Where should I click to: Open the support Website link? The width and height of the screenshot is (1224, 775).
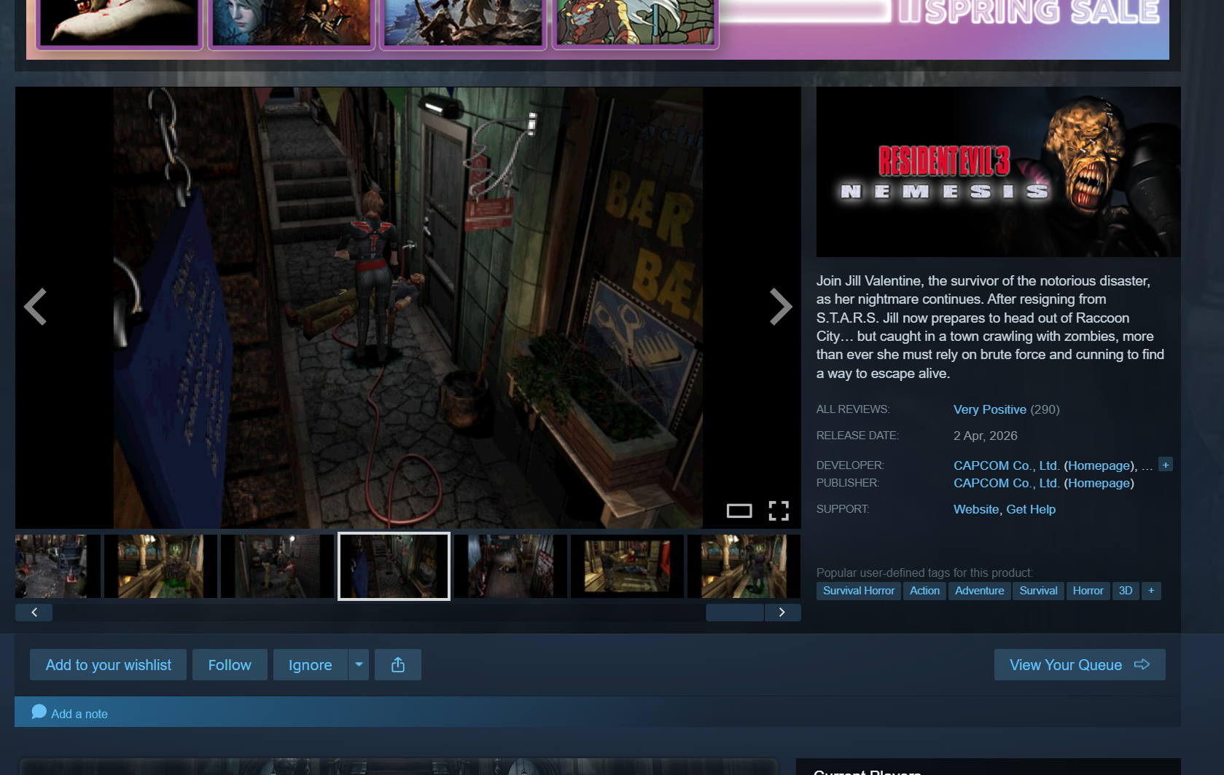[976, 509]
